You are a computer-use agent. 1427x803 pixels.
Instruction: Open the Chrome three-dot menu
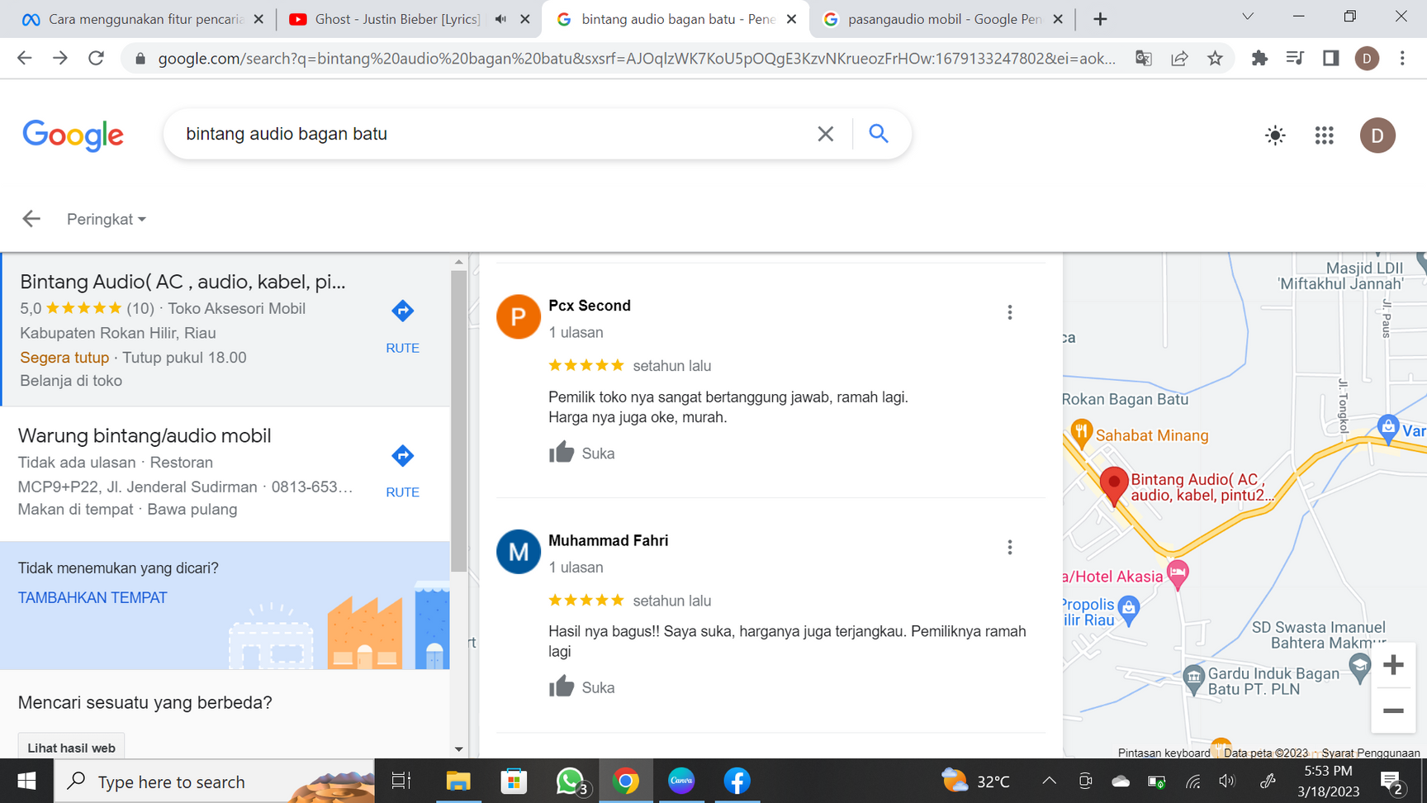[1402, 58]
